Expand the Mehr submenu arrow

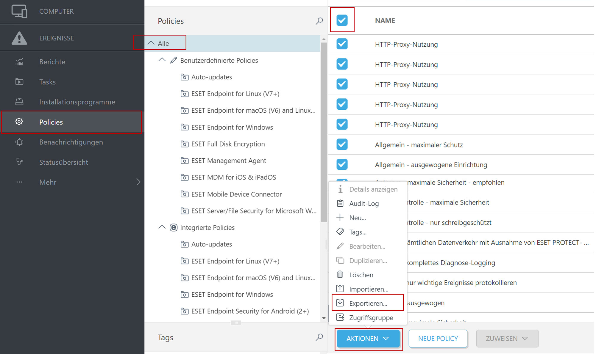[x=138, y=182]
